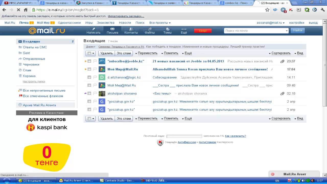Click the настройки link
The height and width of the screenshot is (184, 327).
[297, 23]
